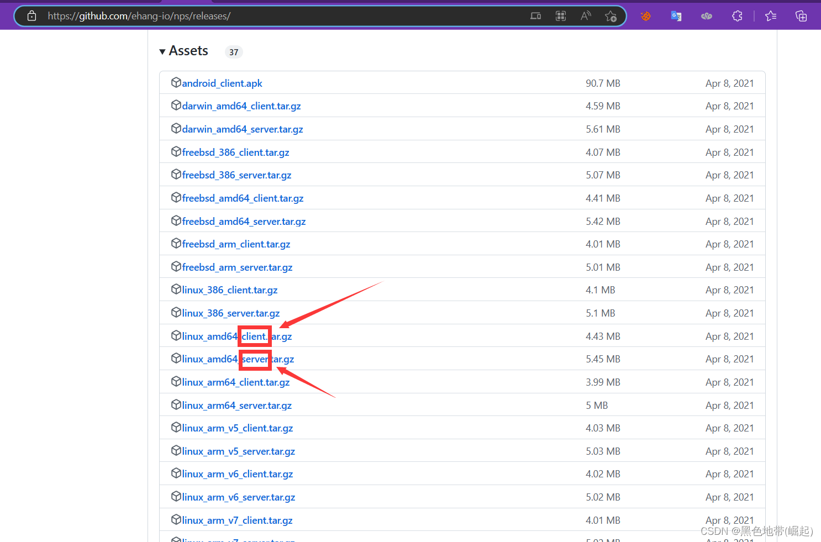Download linux_arm64_server.tar.gz
Viewport: 821px width, 542px height.
coord(237,406)
